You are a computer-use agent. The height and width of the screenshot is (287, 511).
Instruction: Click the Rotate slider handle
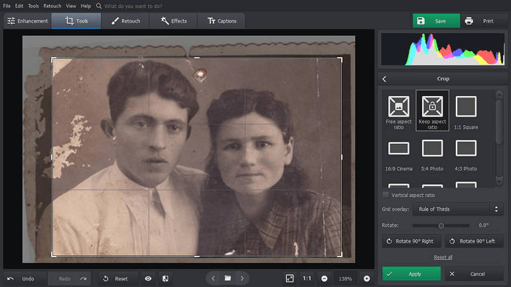pyautogui.click(x=441, y=225)
